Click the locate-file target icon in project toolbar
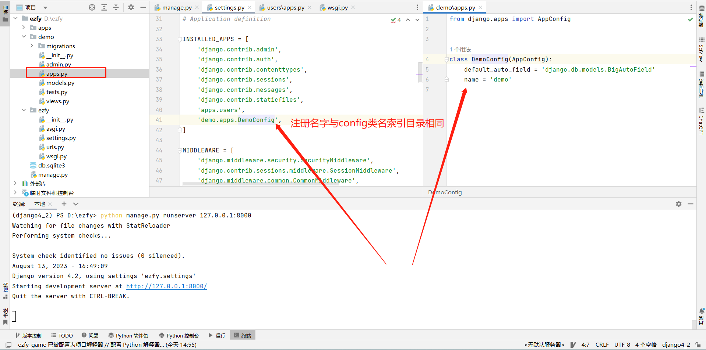Viewport: 706px width, 350px height. pos(92,7)
